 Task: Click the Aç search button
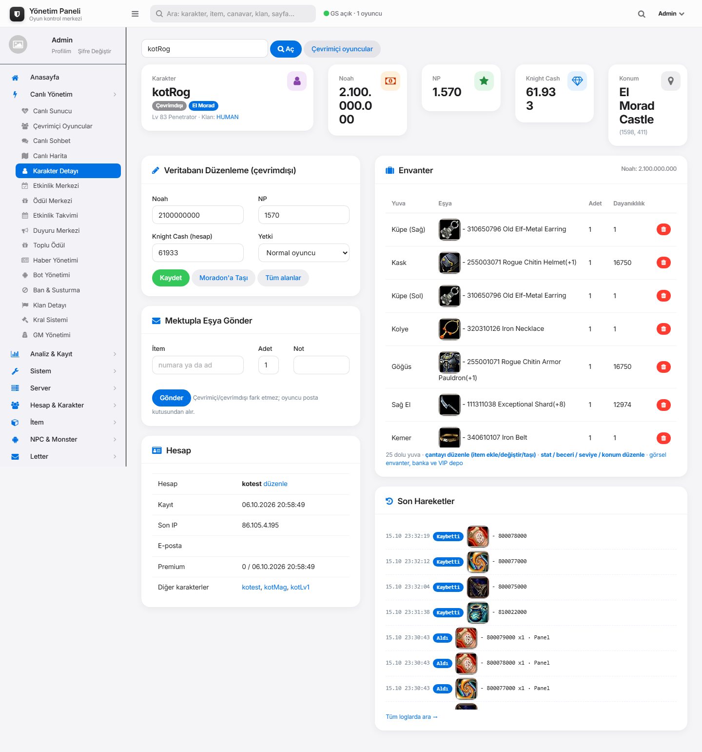pos(286,49)
